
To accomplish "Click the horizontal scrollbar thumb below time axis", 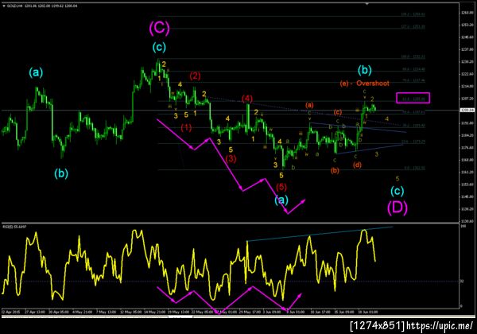I will point(180,317).
